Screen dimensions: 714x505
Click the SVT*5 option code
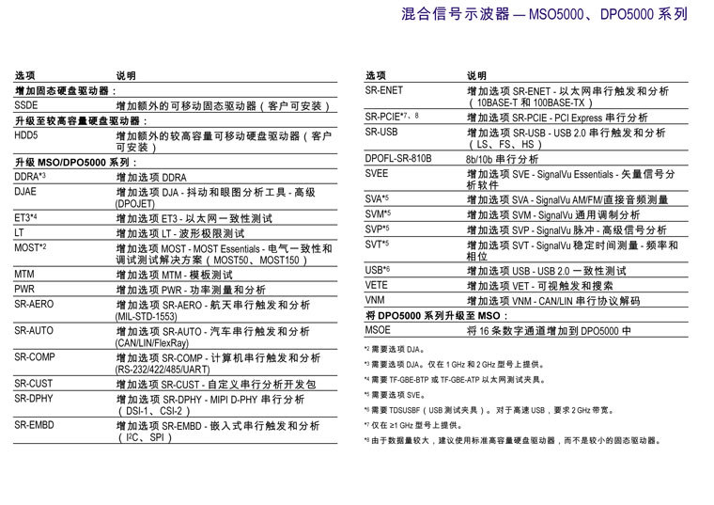click(x=377, y=244)
